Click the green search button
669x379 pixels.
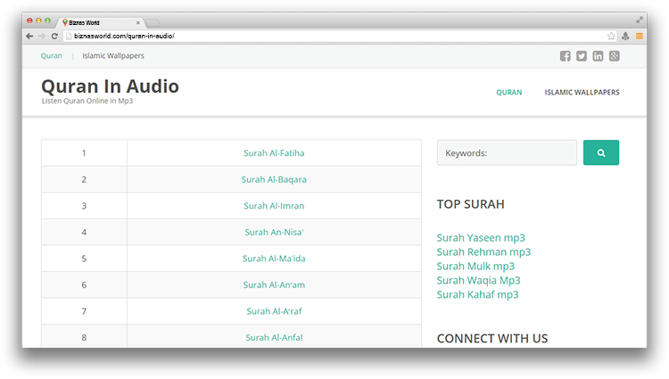point(601,152)
